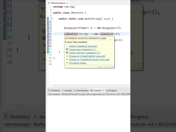Viewport: 176px width, 132px height.
Task: Open the Javadoc view tab
Action: (67, 90)
